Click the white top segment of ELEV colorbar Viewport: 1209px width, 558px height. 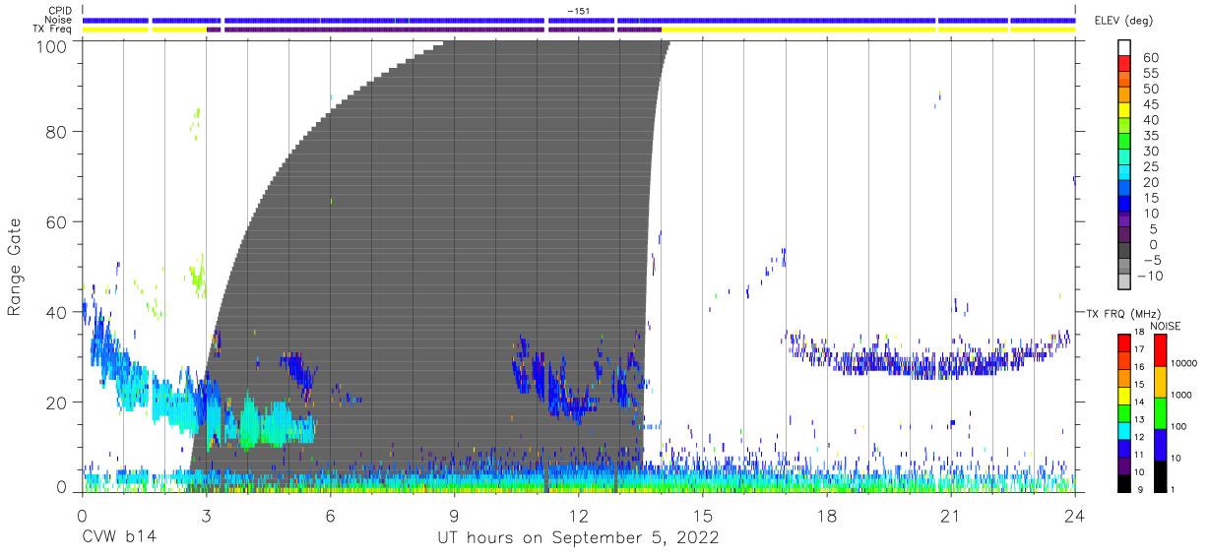1125,49
